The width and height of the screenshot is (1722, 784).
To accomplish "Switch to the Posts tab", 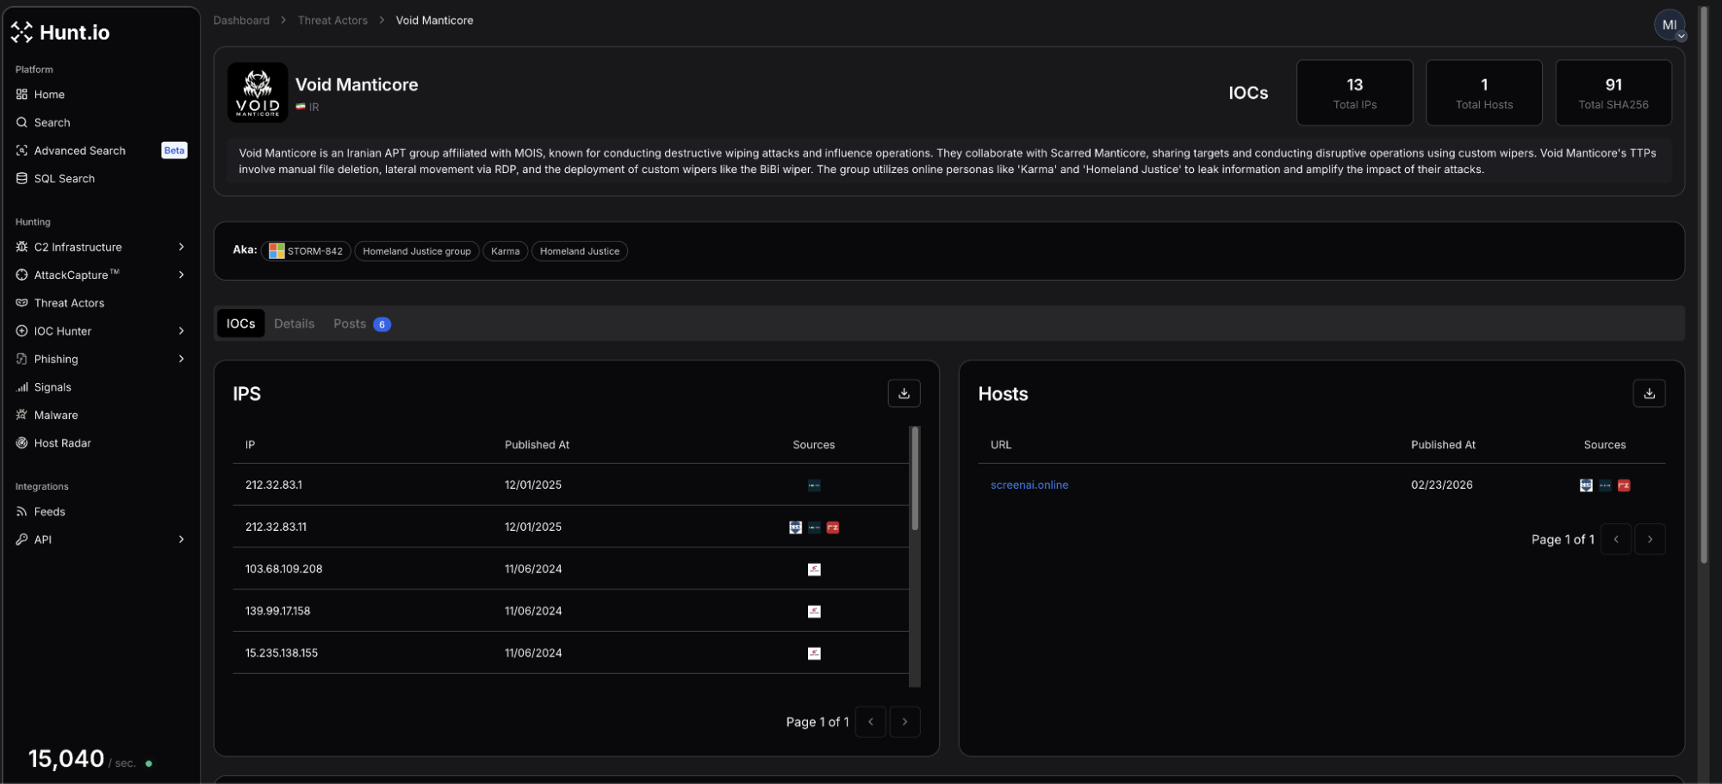I will tap(350, 324).
